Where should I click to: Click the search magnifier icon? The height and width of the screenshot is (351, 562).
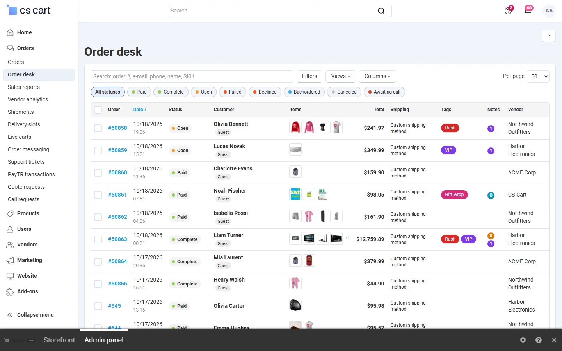pyautogui.click(x=381, y=11)
